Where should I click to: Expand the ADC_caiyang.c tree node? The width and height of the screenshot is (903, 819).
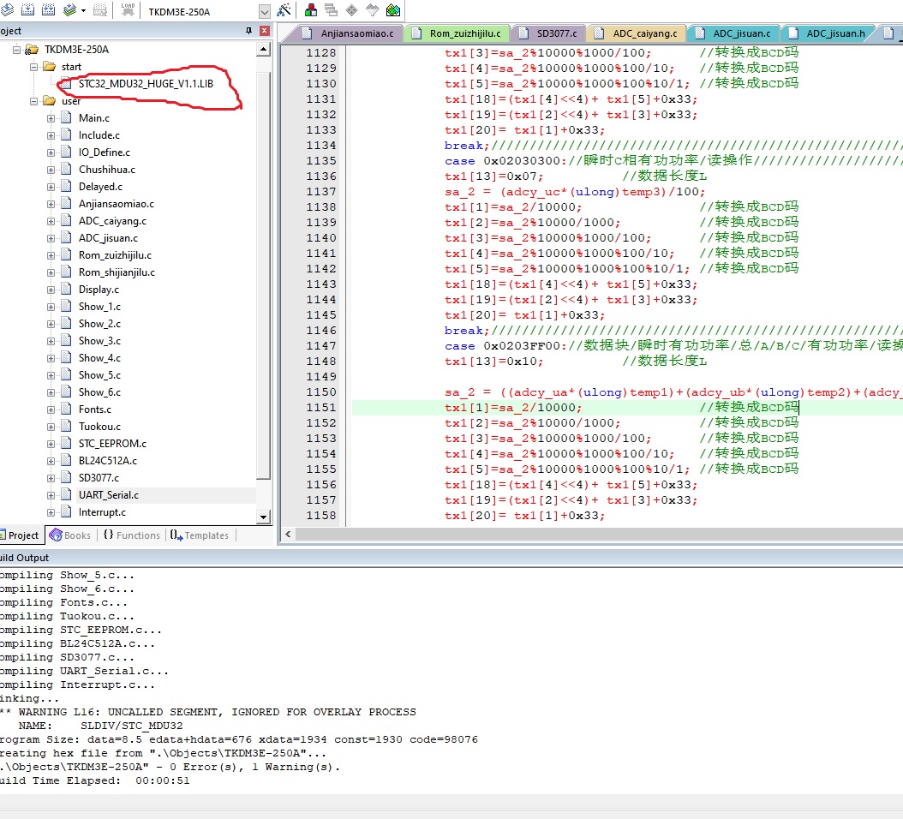pyautogui.click(x=51, y=221)
